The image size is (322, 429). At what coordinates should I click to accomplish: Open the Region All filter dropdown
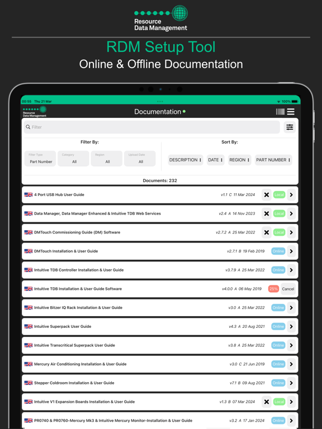click(x=107, y=159)
